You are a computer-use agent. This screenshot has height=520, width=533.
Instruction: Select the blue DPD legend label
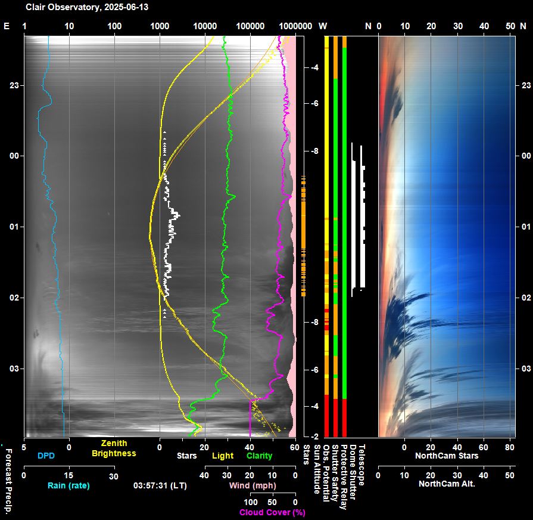[46, 456]
